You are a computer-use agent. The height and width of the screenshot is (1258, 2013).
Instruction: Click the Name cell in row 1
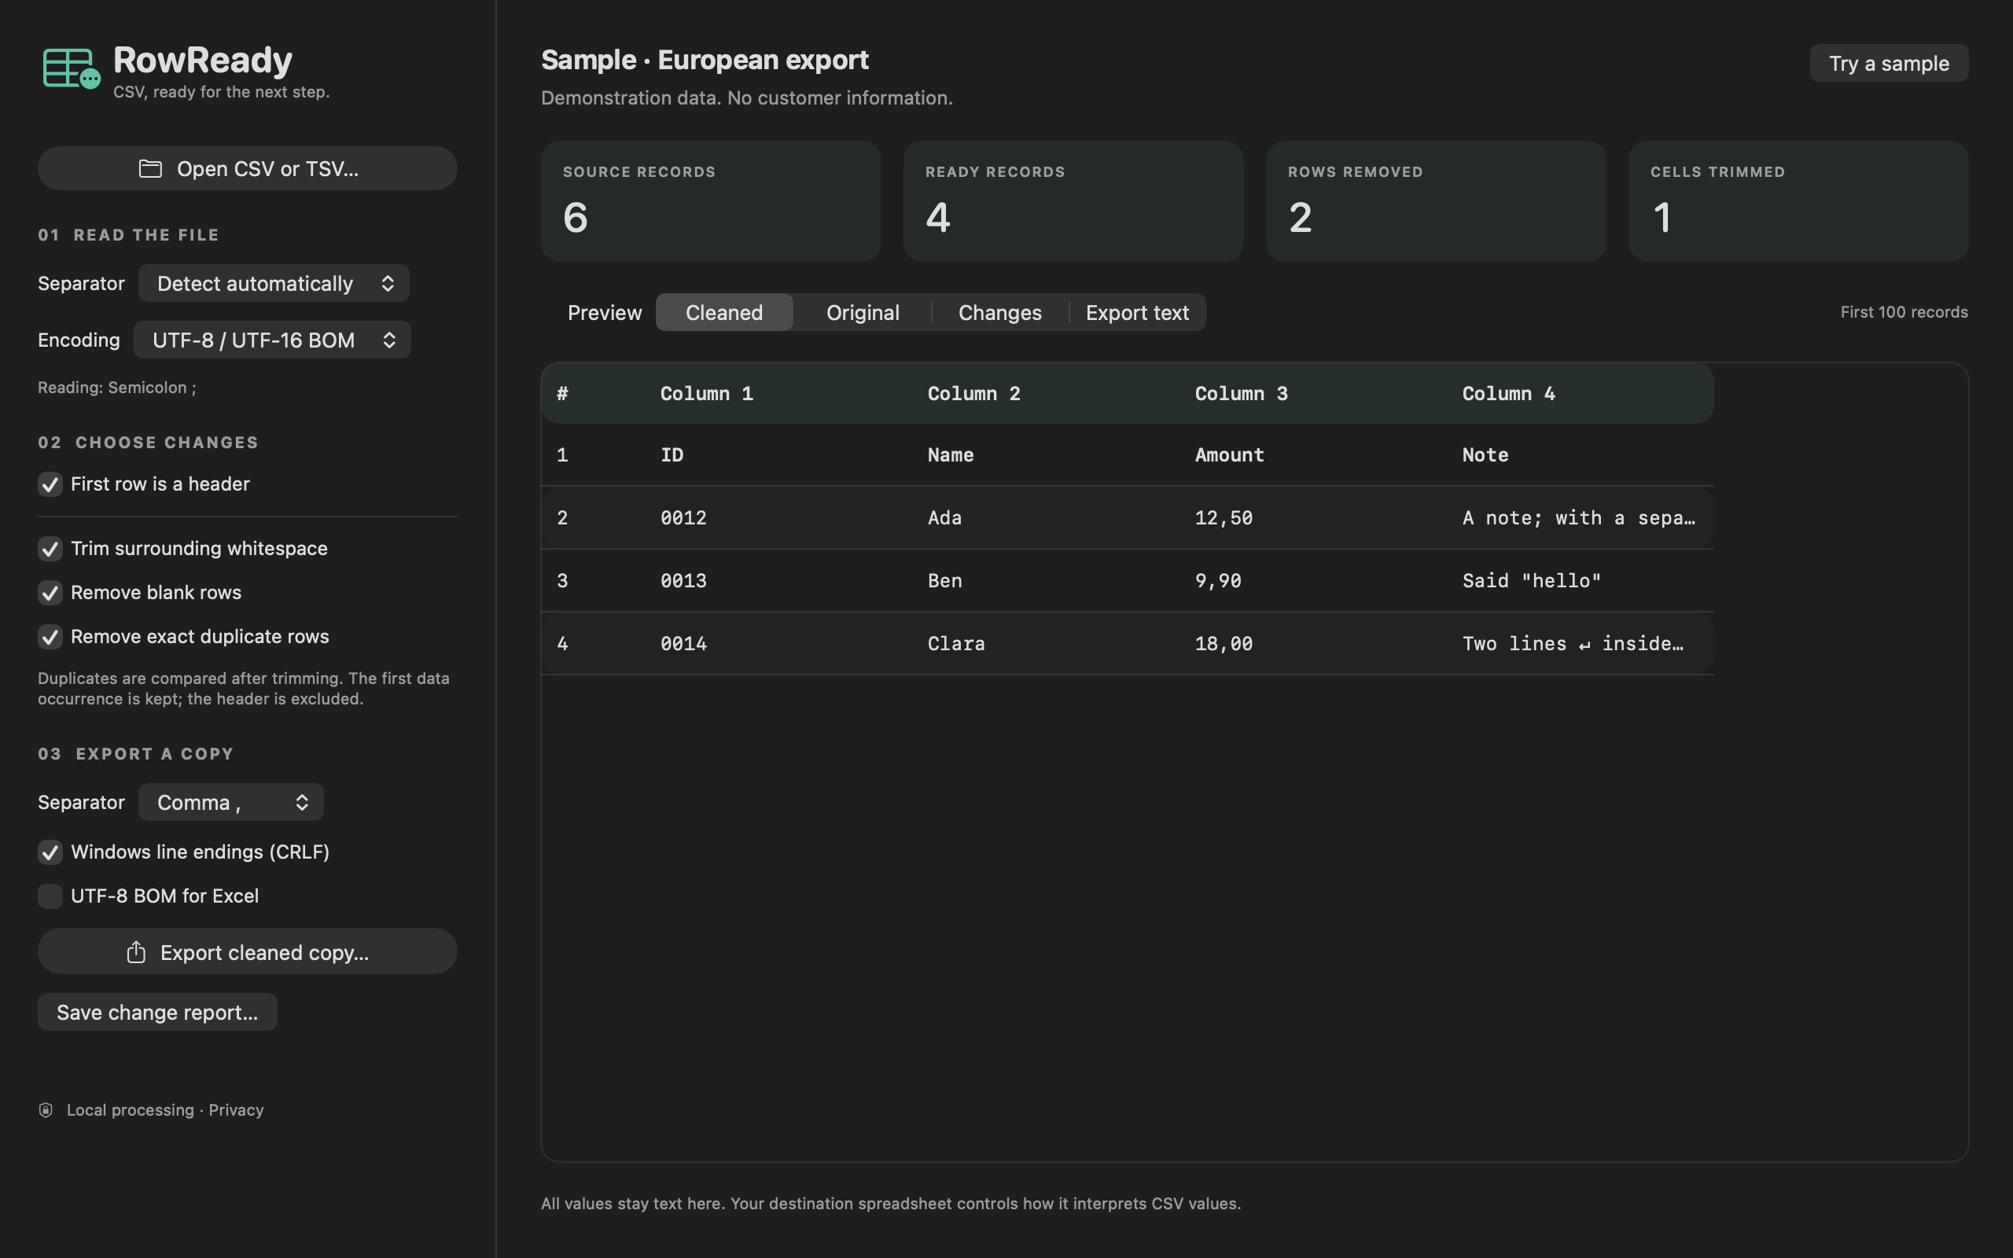(x=951, y=455)
